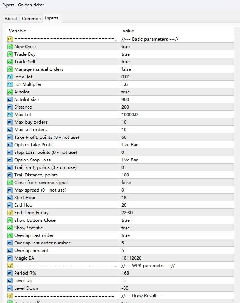Image resolution: width=240 pixels, height=303 pixels.
Task: Click the string icon of Basic parameters separator
Action: (10, 39)
